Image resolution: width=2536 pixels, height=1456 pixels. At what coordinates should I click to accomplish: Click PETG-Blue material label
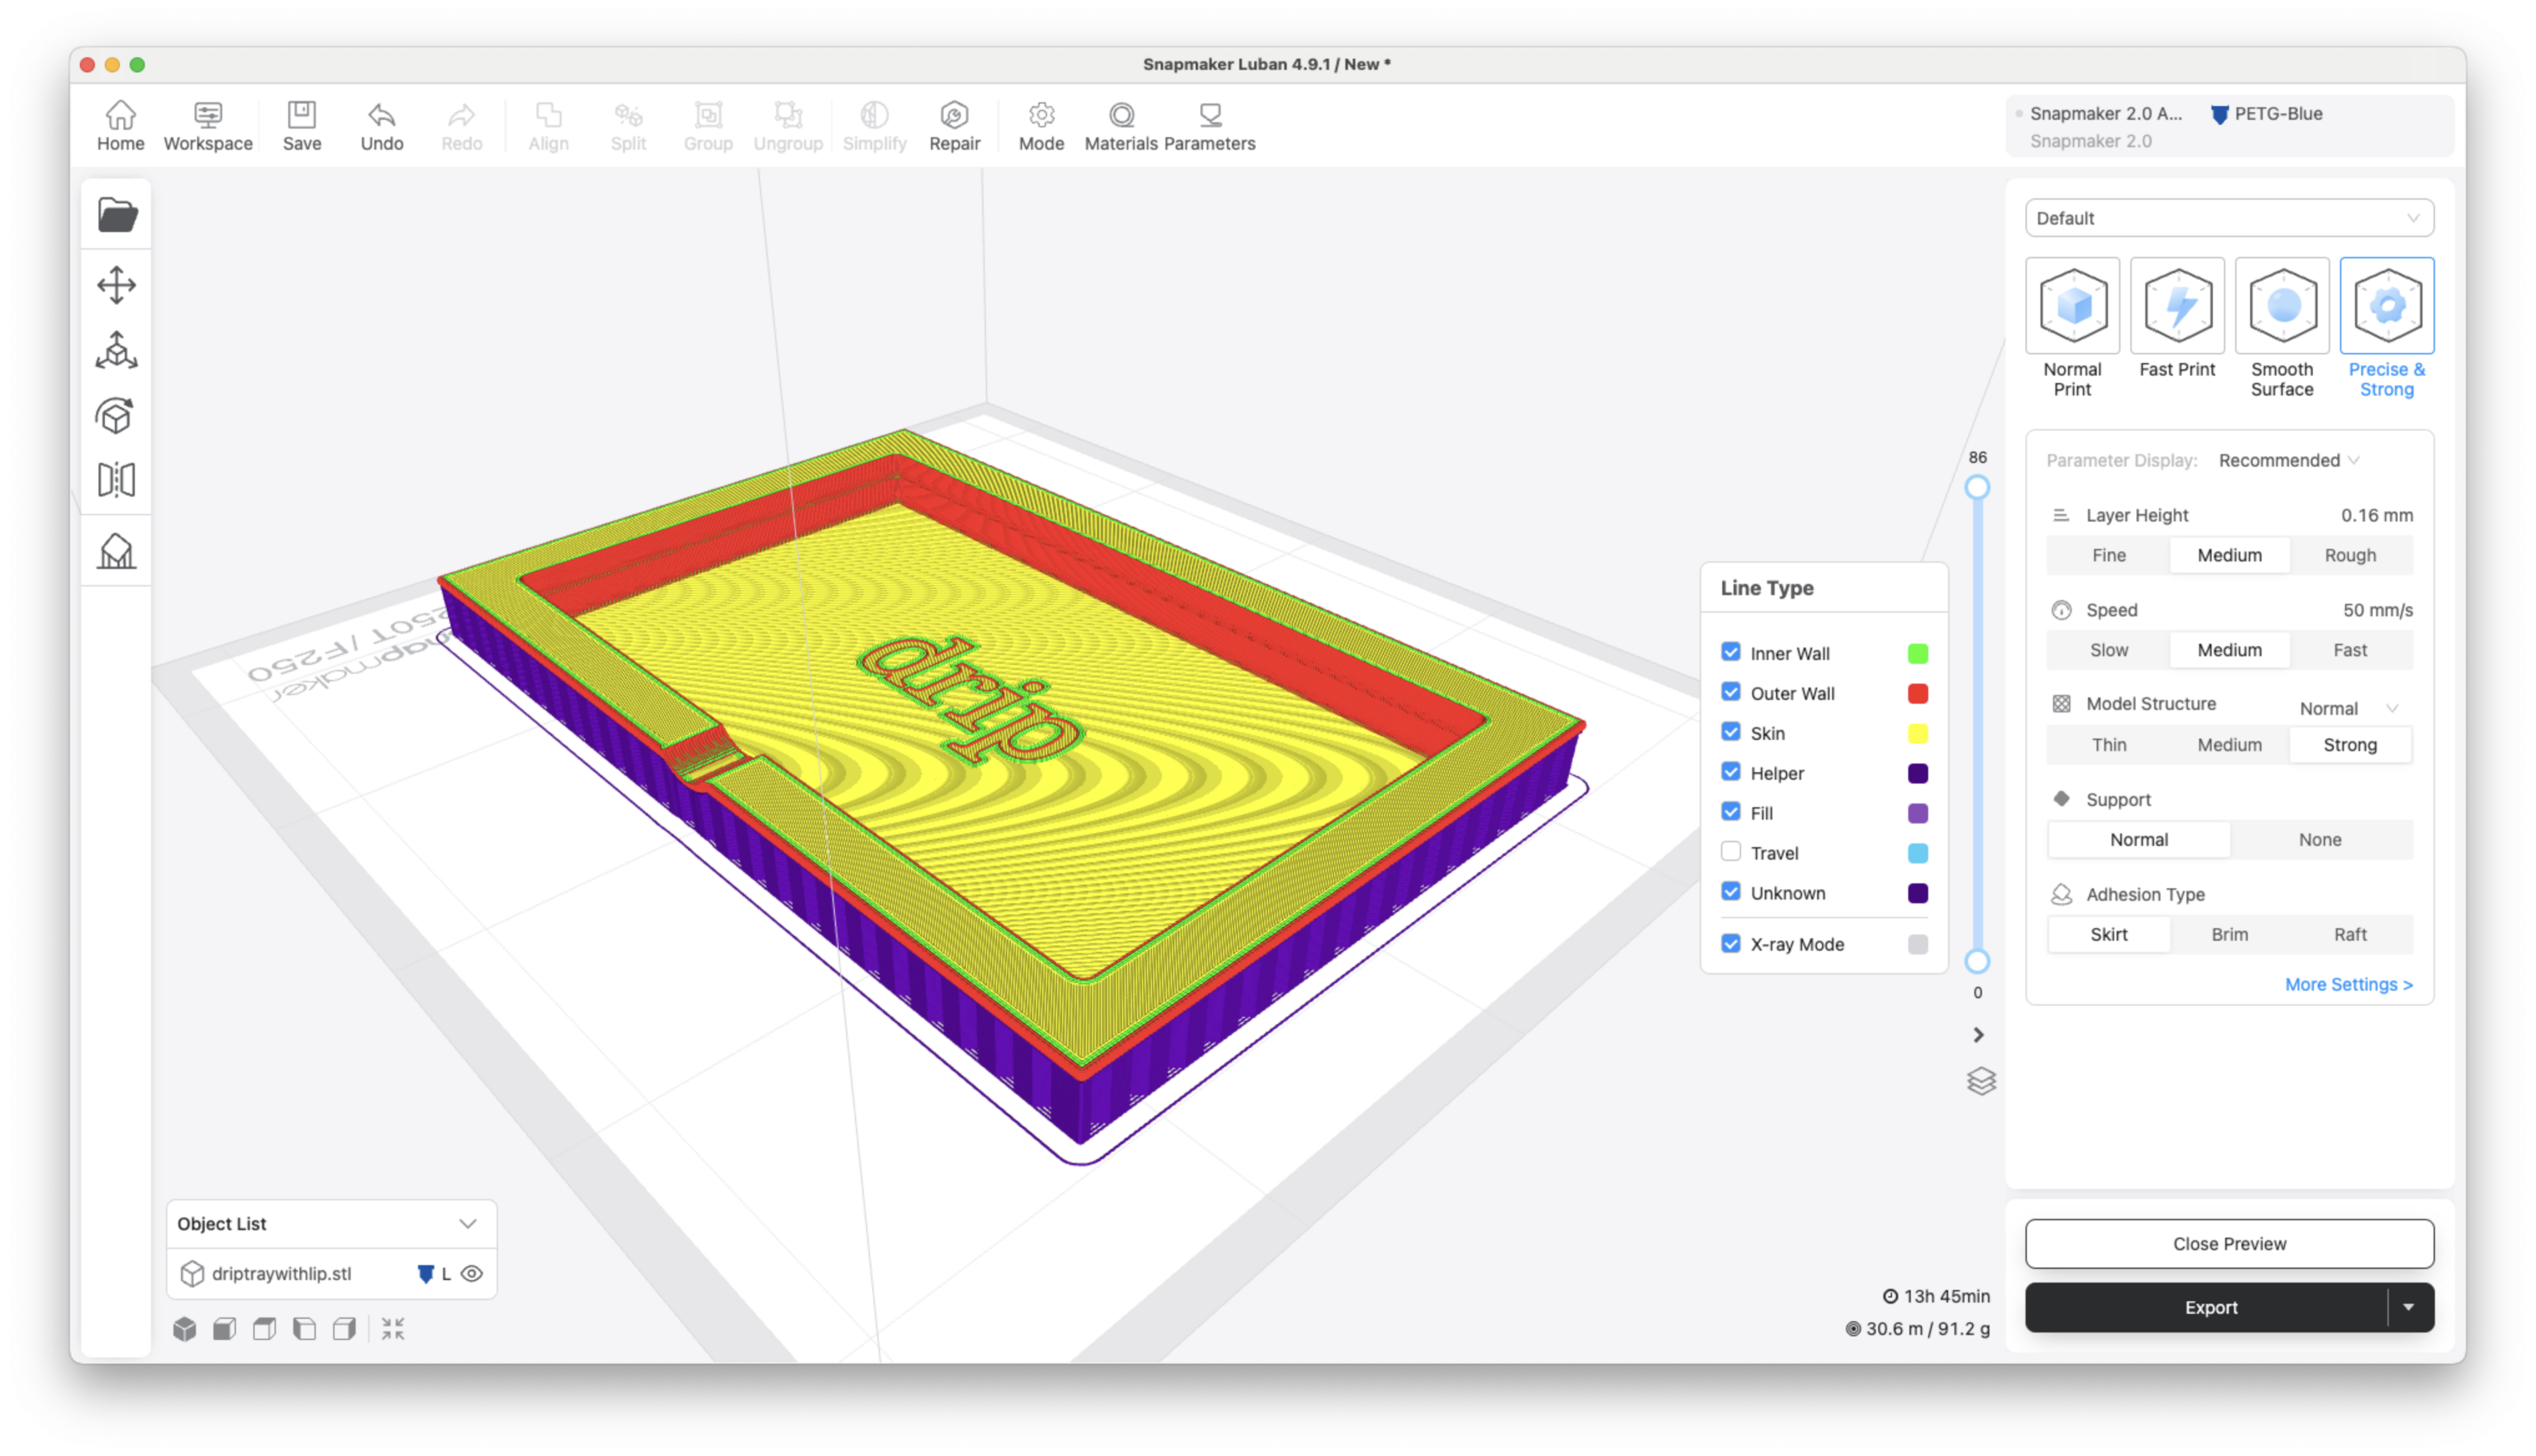(2278, 114)
